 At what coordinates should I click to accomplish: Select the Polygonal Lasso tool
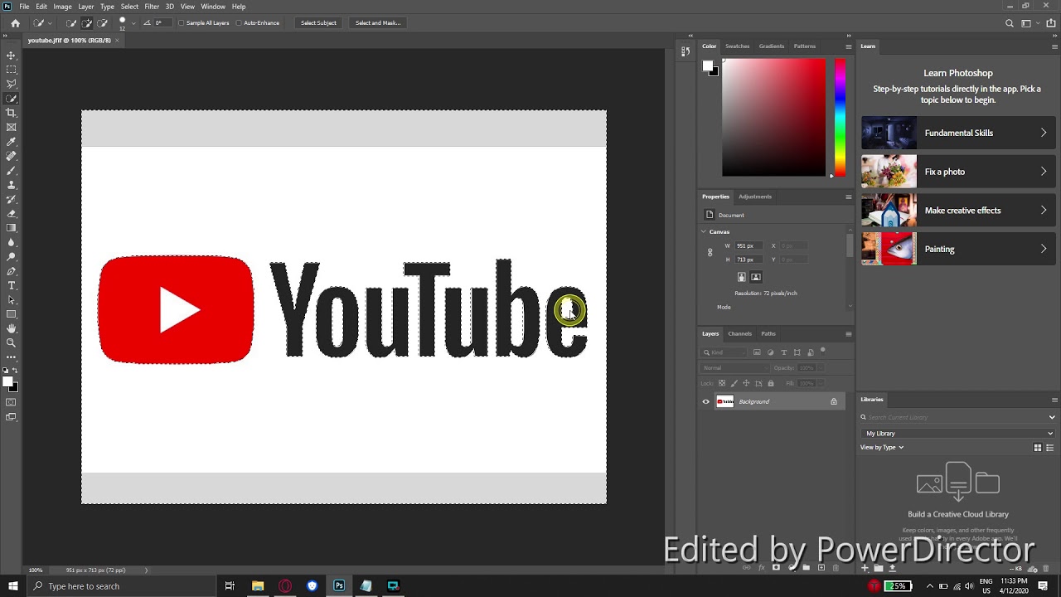pos(11,84)
